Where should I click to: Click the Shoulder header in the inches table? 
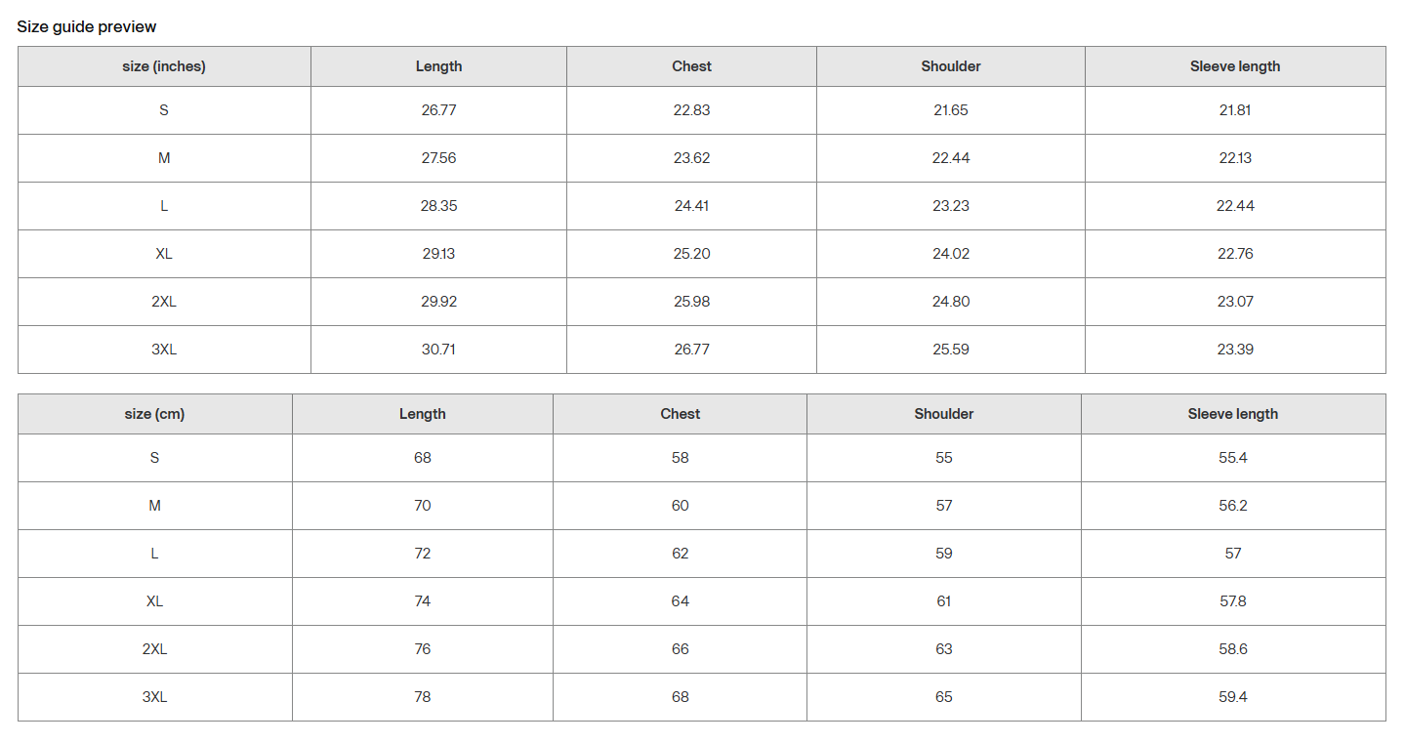(950, 66)
